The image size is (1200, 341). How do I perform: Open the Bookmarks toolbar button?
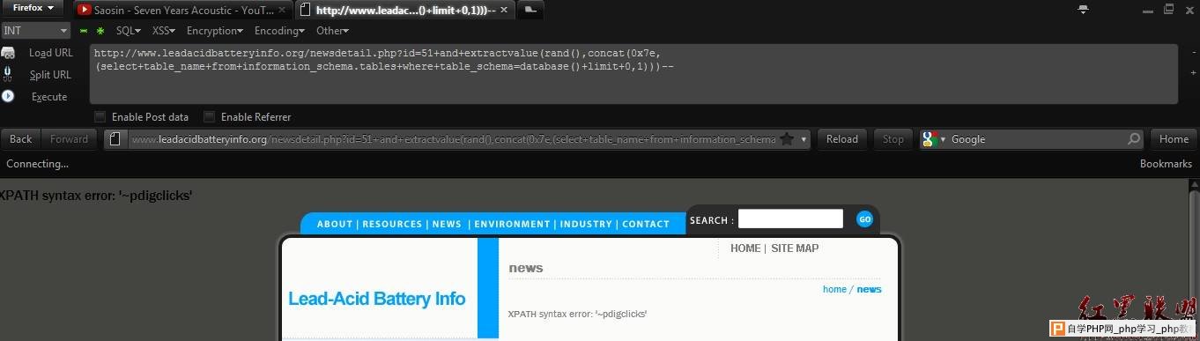[1166, 164]
